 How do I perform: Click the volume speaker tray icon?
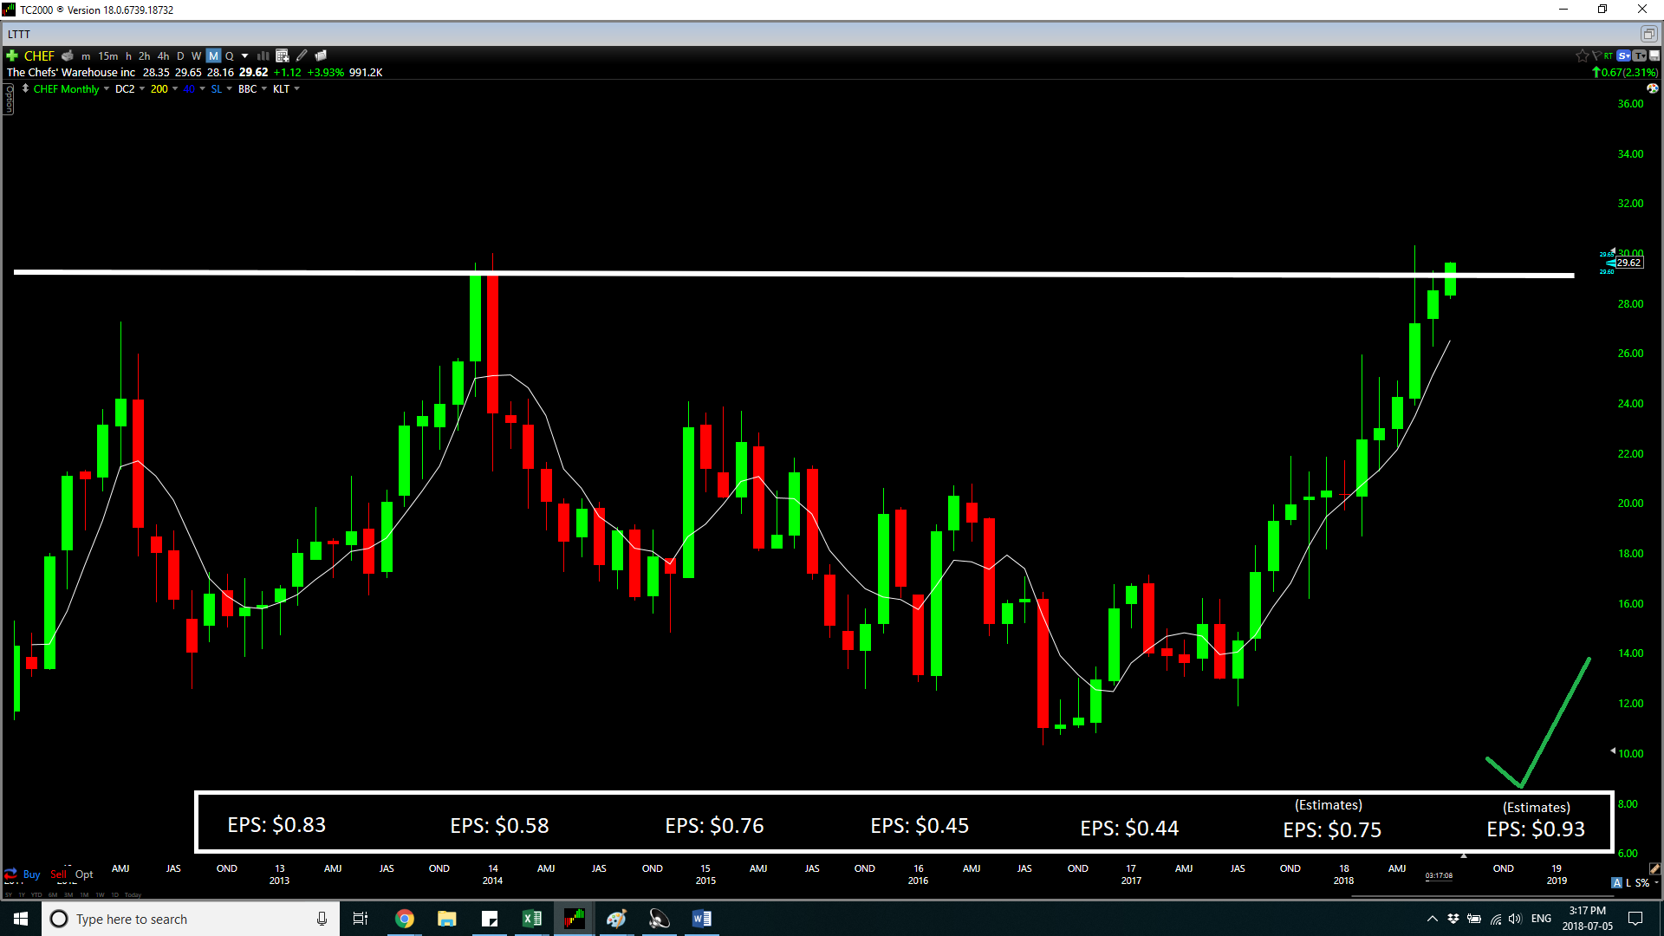[x=1515, y=919]
